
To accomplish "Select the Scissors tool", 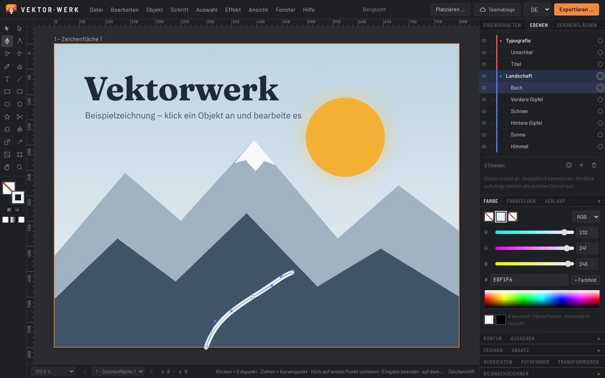I will 20,117.
